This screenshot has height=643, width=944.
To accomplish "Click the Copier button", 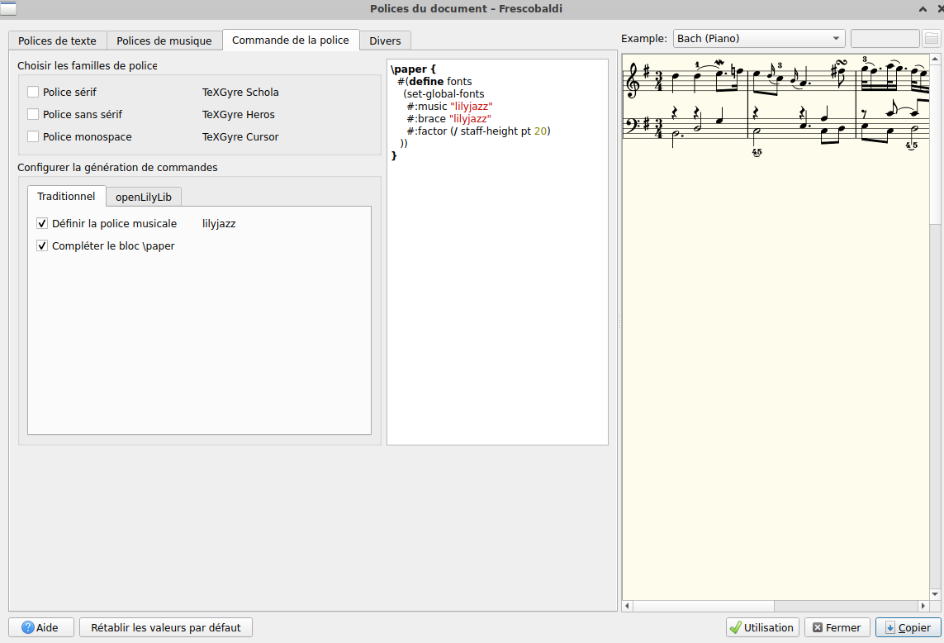I will pos(908,627).
